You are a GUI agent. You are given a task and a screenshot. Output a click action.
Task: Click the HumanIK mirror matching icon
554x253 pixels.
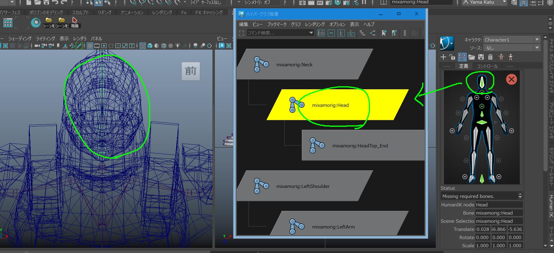tap(462, 57)
